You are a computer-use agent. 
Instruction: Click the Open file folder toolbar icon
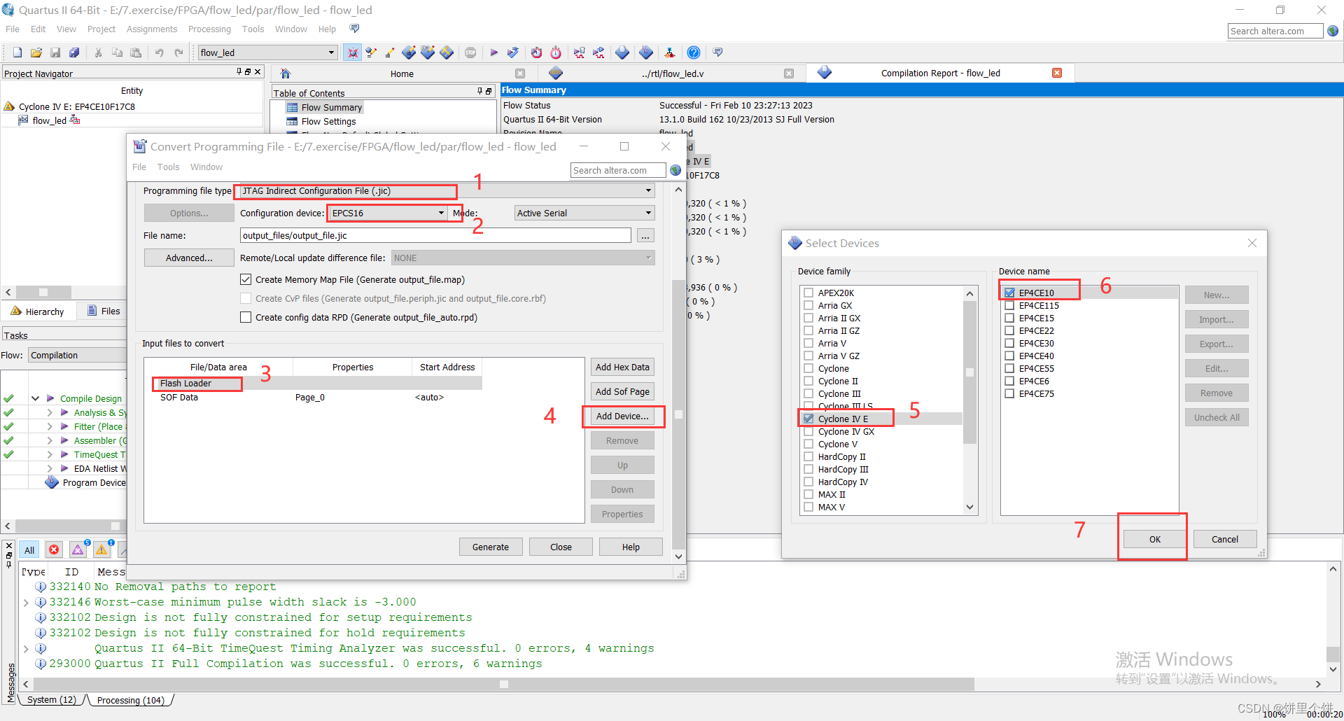pos(36,52)
